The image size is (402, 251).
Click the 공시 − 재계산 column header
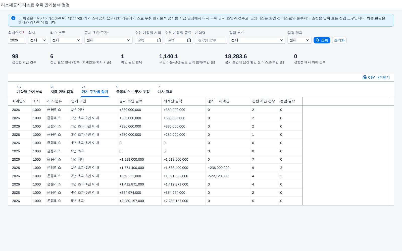coord(228,101)
